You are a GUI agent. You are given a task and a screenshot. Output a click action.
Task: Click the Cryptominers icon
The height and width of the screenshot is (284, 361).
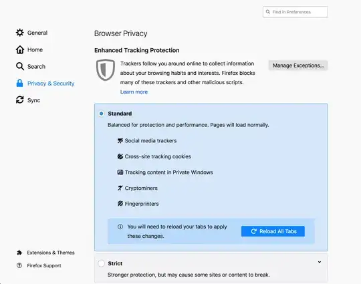click(120, 188)
